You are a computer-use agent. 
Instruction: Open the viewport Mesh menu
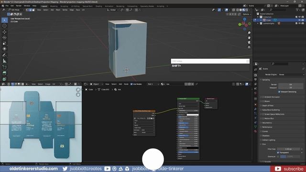coord(58,10)
